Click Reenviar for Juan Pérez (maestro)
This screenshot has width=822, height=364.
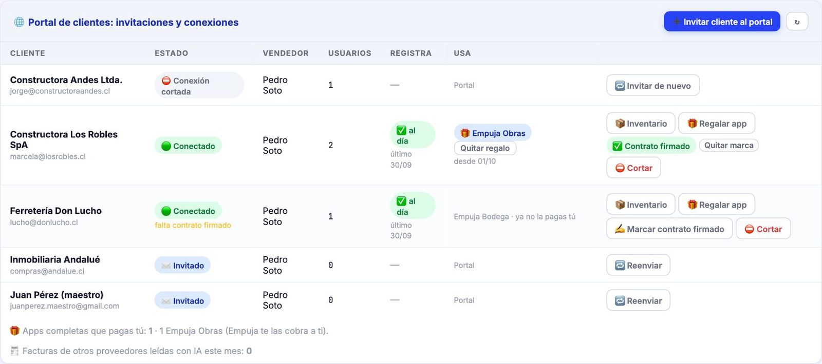click(x=638, y=300)
